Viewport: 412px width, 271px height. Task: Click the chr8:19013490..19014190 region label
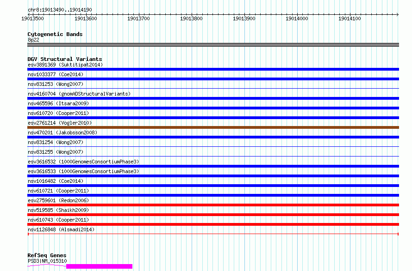pyautogui.click(x=60, y=10)
